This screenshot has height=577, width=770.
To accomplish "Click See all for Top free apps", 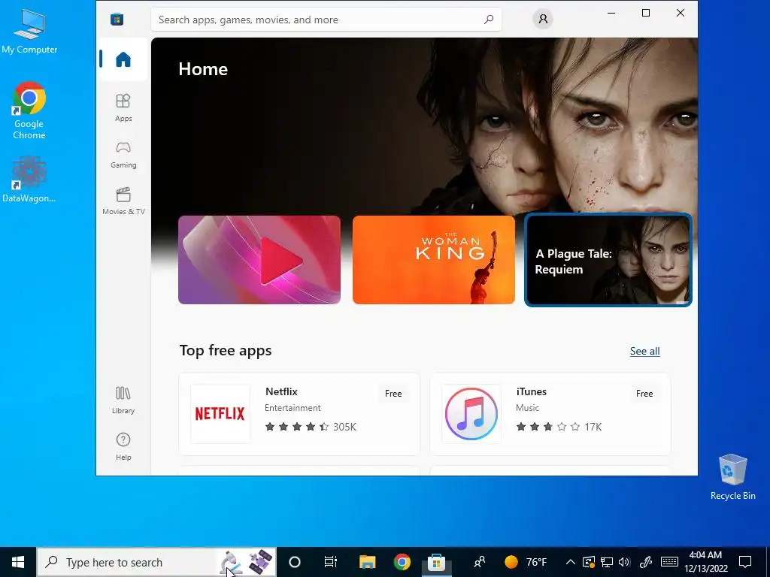I will click(x=644, y=352).
